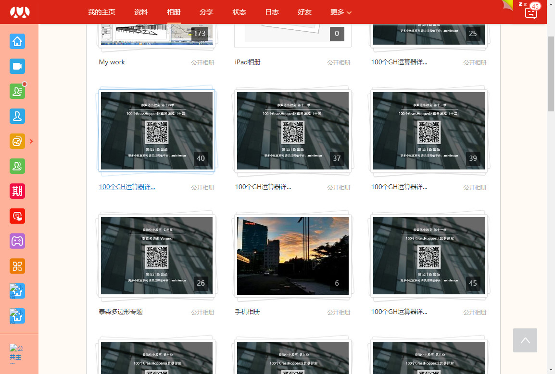Click the 公开相册 label beside iPad相册

point(339,62)
